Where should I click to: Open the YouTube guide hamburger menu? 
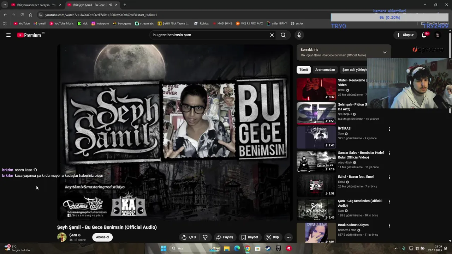tap(8, 35)
